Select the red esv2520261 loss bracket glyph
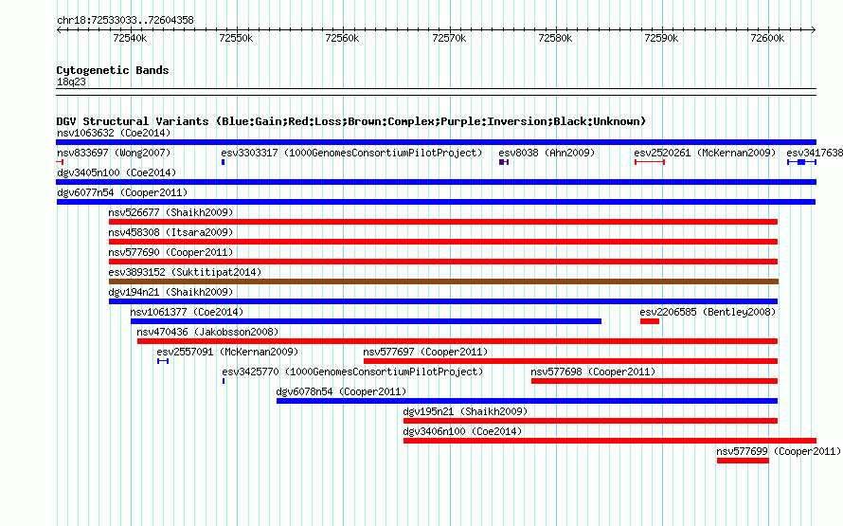Image resolution: width=843 pixels, height=526 pixels. coord(650,162)
